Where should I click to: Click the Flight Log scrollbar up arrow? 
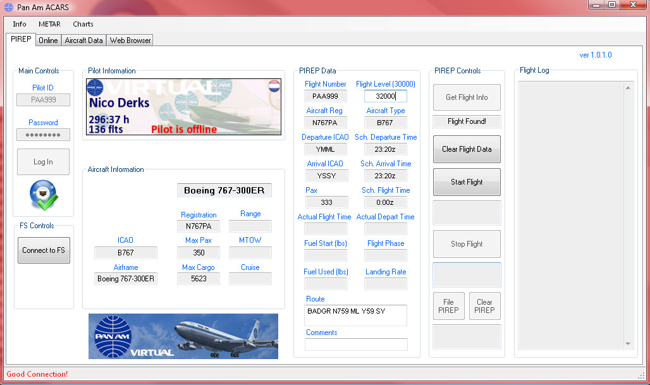point(628,87)
